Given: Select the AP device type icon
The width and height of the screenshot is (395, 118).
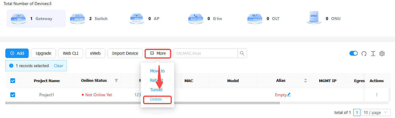Looking at the screenshot, I should [137, 19].
